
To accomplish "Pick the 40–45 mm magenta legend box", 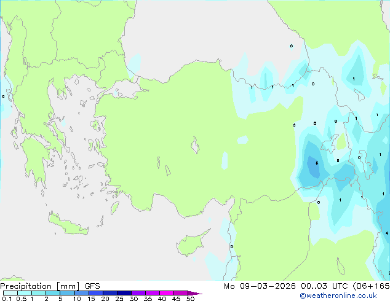I will coord(167,293).
